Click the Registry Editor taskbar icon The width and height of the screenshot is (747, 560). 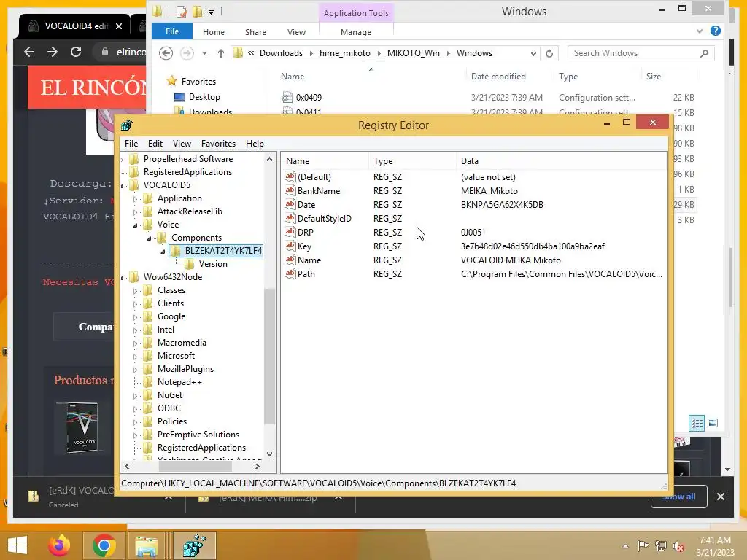pyautogui.click(x=194, y=545)
